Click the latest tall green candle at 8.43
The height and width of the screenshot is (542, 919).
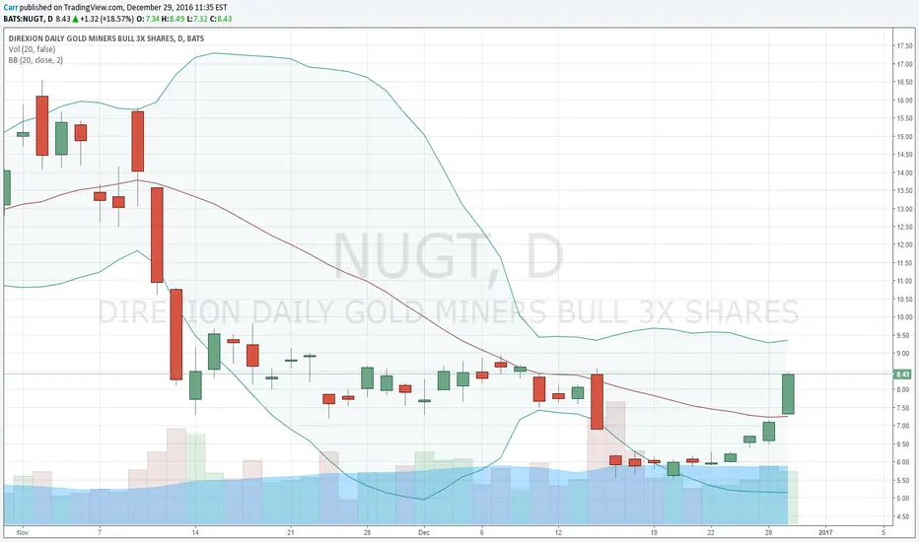tap(788, 394)
